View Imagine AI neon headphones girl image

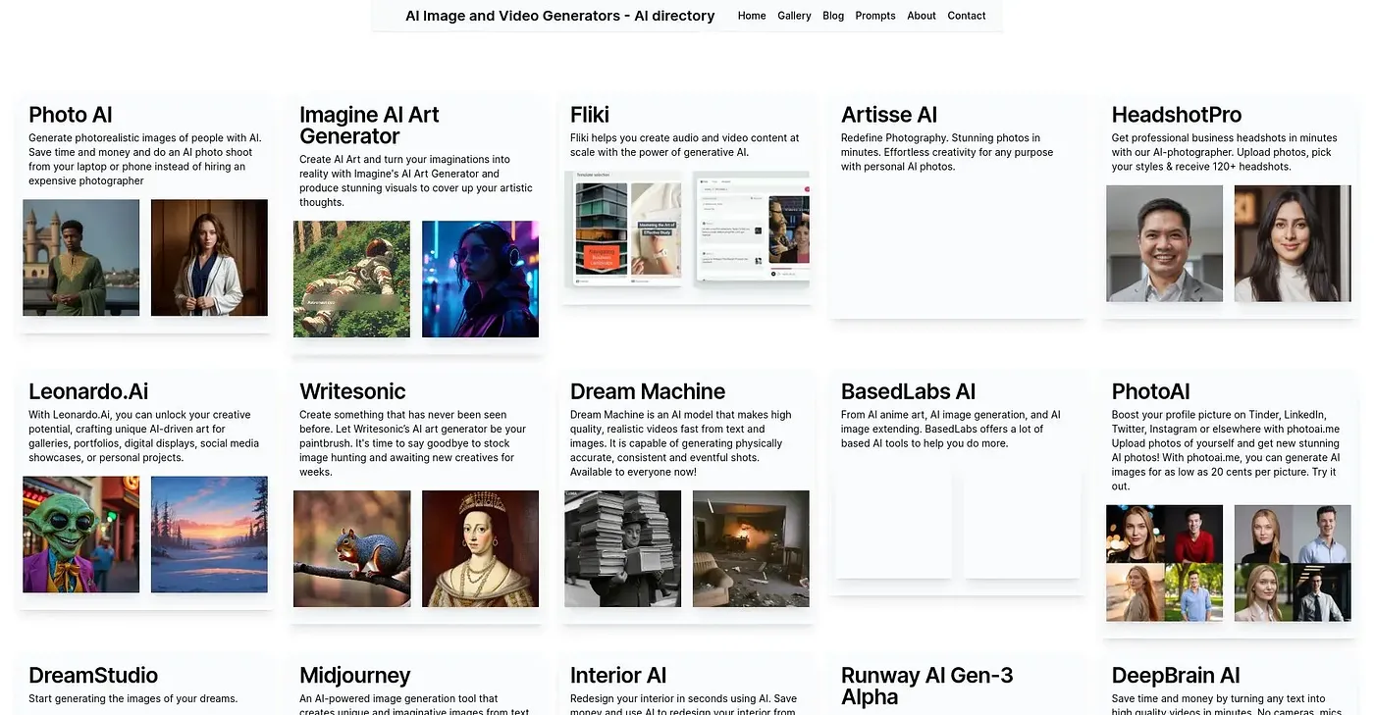coord(480,279)
